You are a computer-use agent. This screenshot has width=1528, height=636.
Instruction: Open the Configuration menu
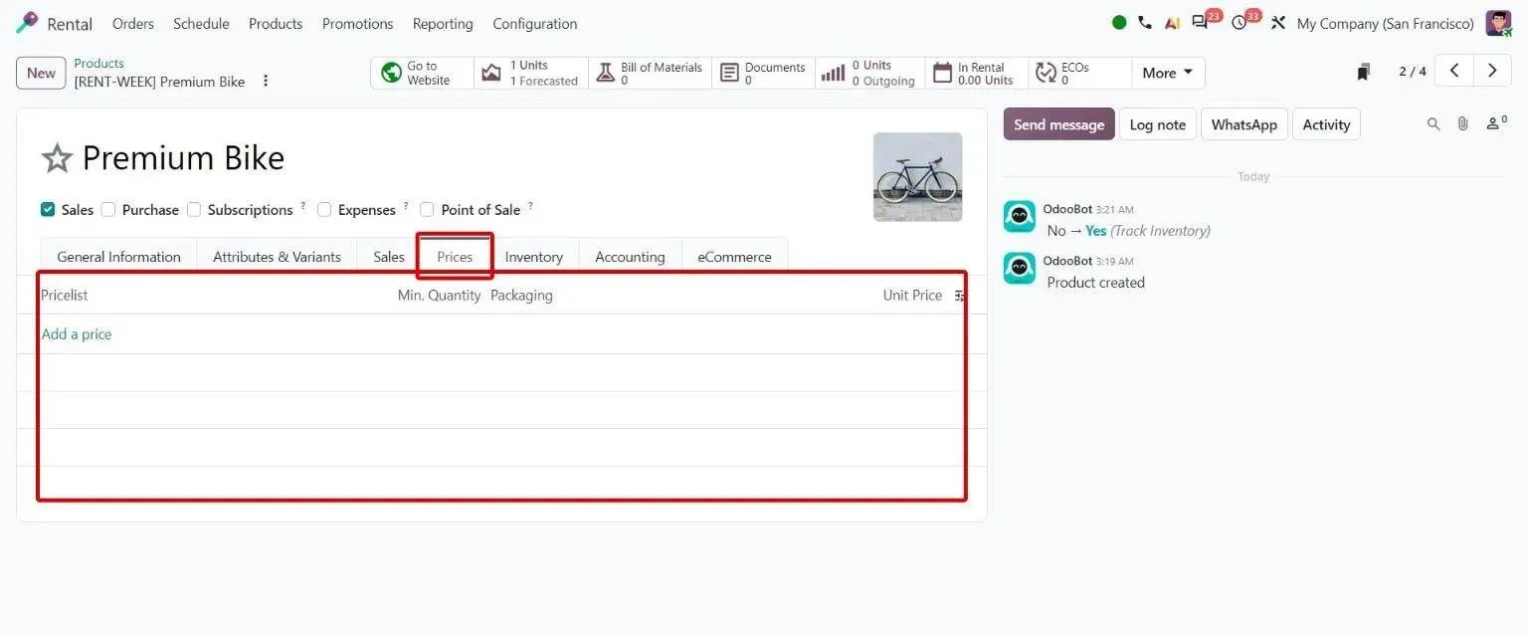pos(535,24)
